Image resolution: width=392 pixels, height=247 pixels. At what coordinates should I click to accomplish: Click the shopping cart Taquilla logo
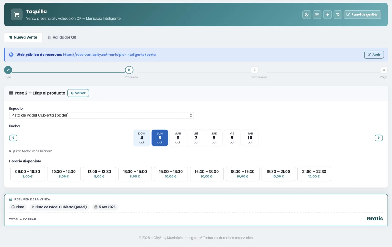coord(17,14)
